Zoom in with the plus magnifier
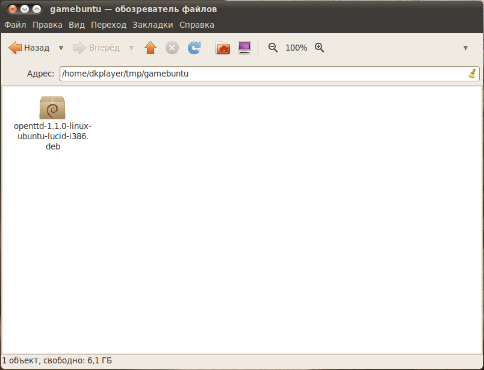The width and height of the screenshot is (484, 370). (x=320, y=48)
